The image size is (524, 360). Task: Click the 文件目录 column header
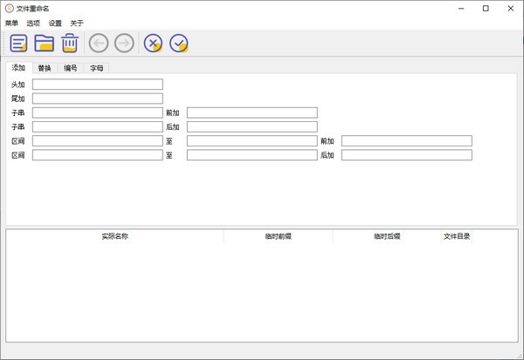tap(457, 236)
